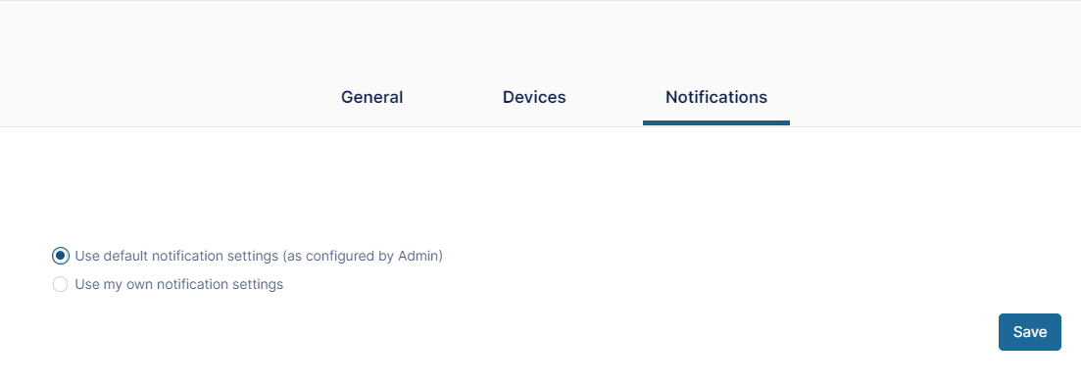Image resolution: width=1081 pixels, height=384 pixels.
Task: Select the Notifications tab
Action: click(x=716, y=97)
